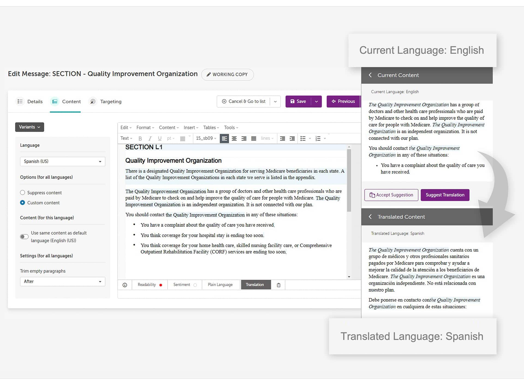
Task: Select the Custom content option
Action: tap(23, 203)
